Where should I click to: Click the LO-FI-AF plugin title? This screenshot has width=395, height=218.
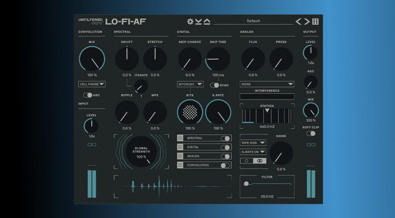coord(125,22)
